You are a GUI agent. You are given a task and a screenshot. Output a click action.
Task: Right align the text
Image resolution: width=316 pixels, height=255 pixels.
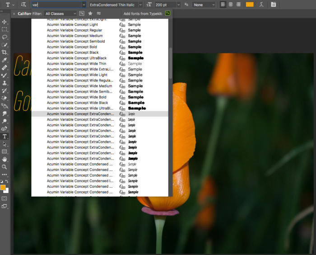click(238, 5)
